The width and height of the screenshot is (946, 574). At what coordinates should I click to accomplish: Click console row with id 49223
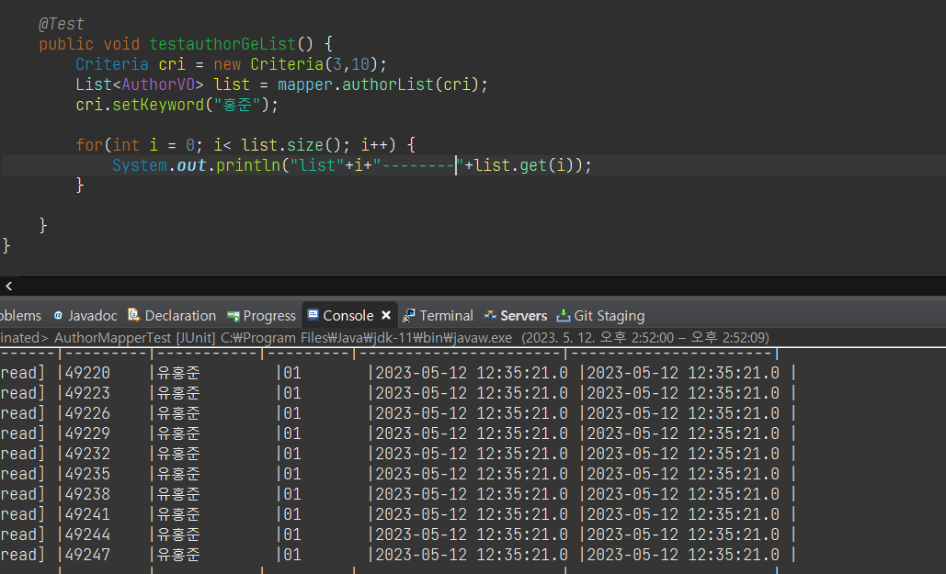click(397, 393)
